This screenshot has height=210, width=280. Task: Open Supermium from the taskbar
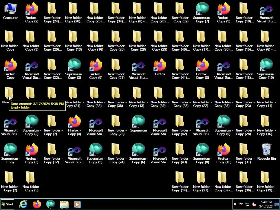(51, 204)
